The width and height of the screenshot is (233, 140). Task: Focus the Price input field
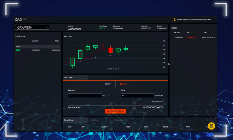137,95
